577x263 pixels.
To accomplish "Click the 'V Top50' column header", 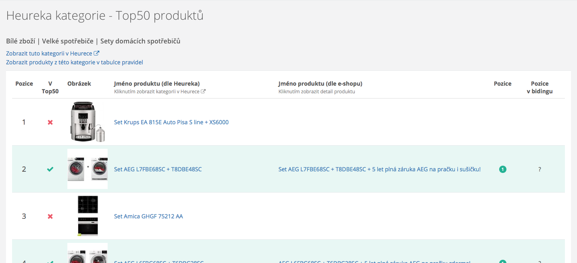I will point(50,87).
